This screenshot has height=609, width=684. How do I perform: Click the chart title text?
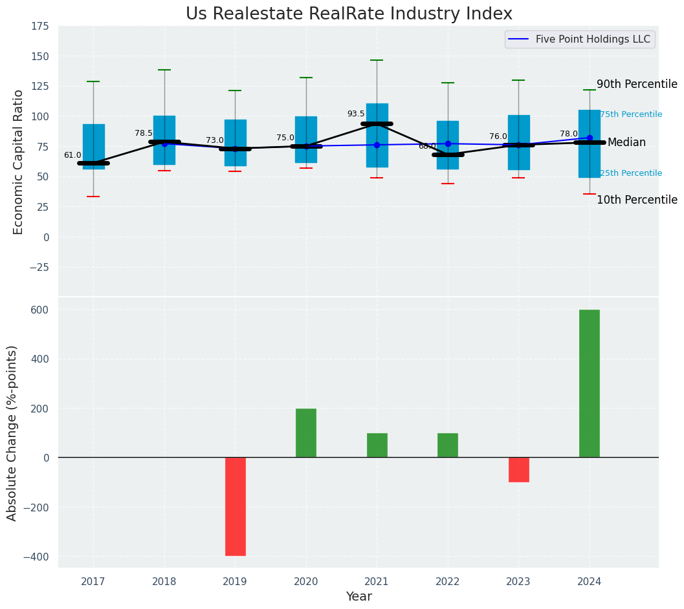pos(349,14)
